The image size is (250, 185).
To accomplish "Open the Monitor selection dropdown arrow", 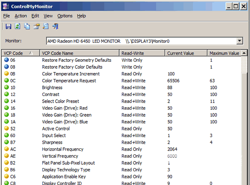I will click(x=239, y=41).
